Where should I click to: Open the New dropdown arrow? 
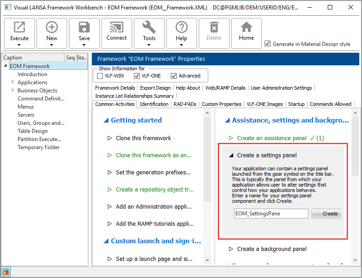click(x=51, y=45)
